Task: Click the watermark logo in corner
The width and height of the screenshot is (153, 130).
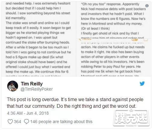Action: click(132, 118)
